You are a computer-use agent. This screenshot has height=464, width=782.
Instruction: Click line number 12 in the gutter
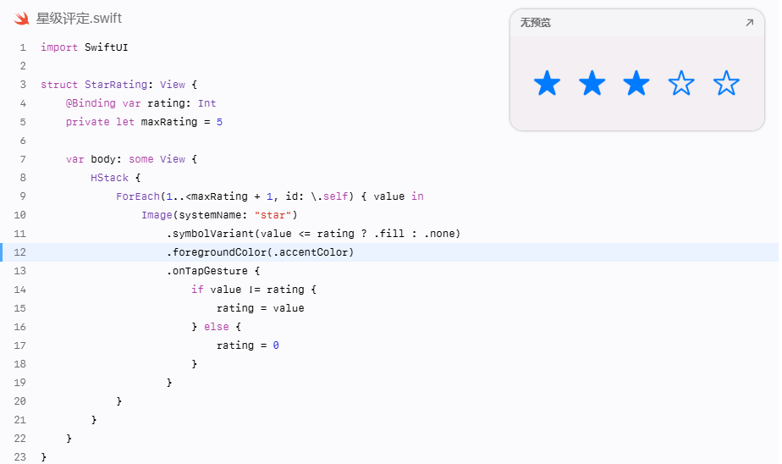pos(20,252)
